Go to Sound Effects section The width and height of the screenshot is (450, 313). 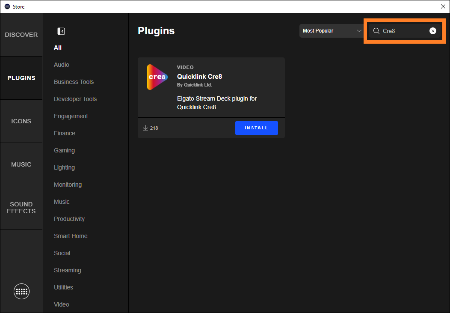pos(21,208)
